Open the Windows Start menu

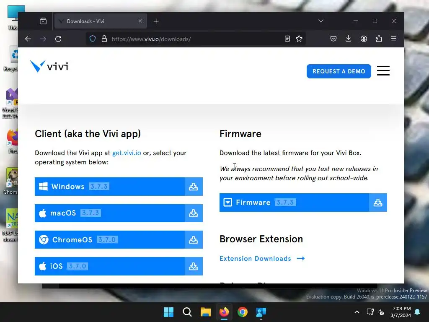pos(168,312)
